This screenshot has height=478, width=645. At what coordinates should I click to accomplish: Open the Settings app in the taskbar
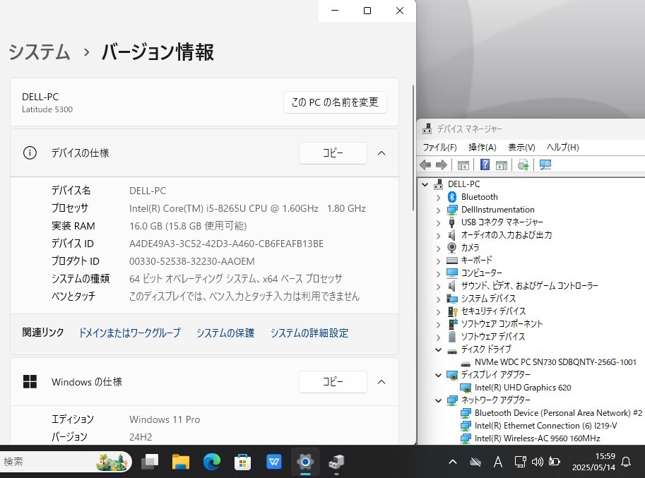point(304,462)
